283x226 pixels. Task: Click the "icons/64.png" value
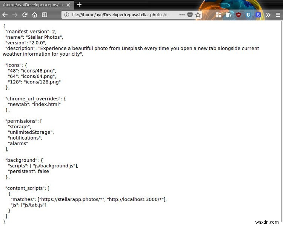coord(38,76)
